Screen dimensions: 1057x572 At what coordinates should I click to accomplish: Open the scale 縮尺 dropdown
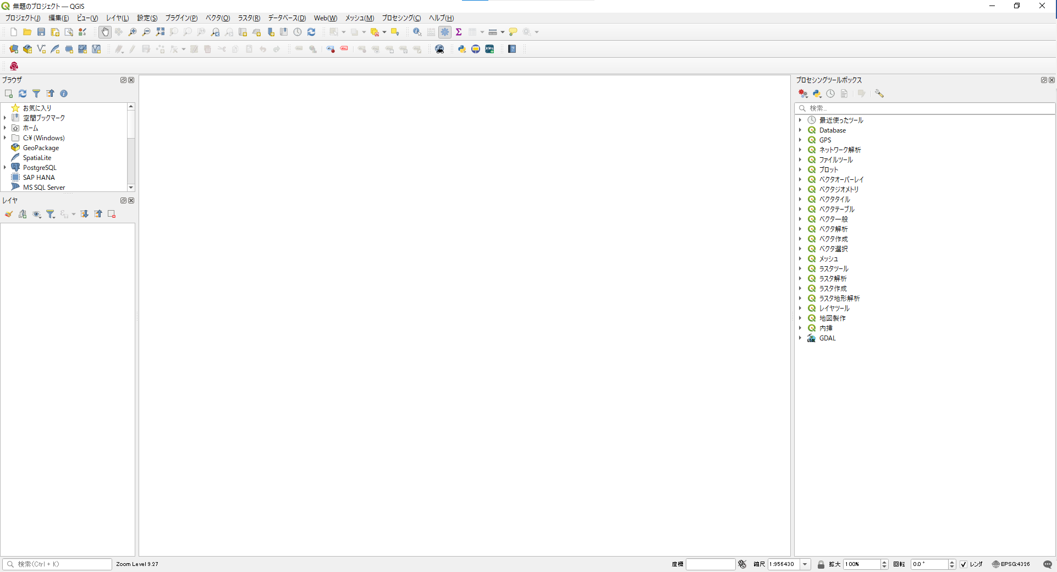(x=805, y=564)
